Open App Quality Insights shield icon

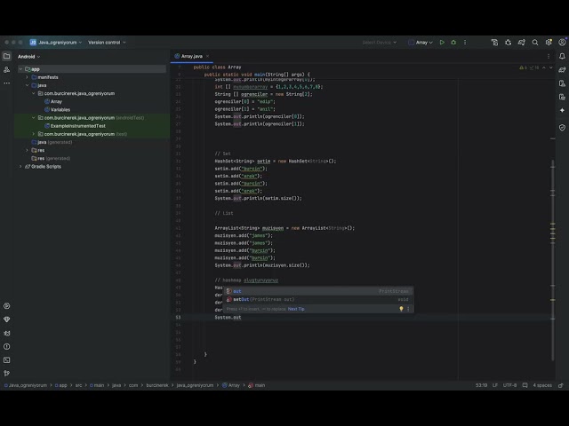tap(562, 128)
